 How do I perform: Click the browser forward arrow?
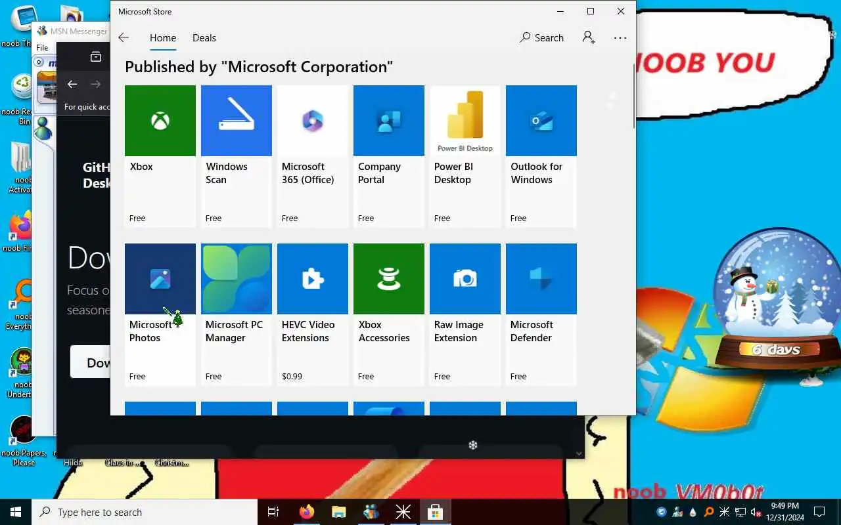coord(96,84)
